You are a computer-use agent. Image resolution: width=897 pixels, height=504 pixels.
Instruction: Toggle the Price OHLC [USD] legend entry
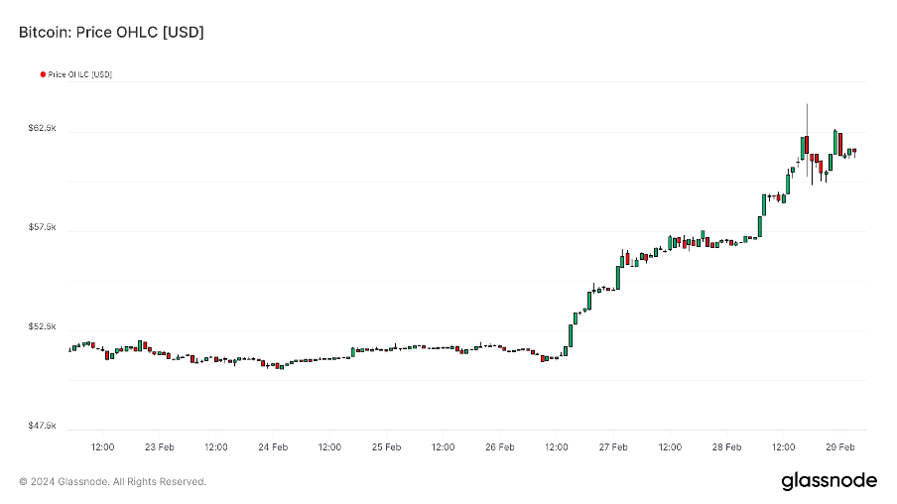click(76, 74)
